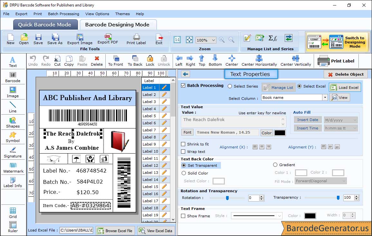The height and width of the screenshot is (236, 372).
Task: Switch to Barcode Designing Mode tab
Action: tap(118, 25)
